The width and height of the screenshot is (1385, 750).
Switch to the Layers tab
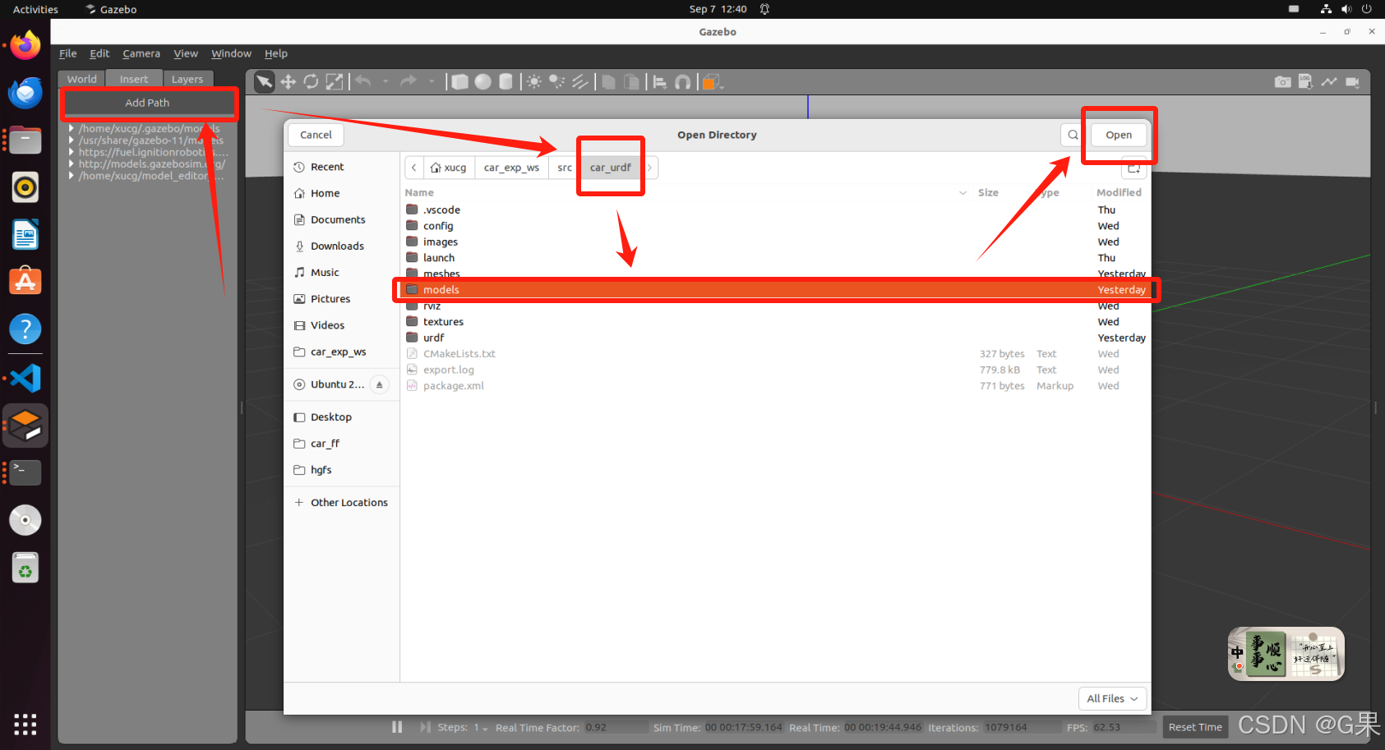(x=187, y=79)
